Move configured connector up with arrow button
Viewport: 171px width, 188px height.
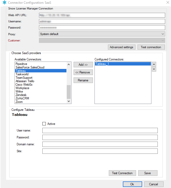154,64
